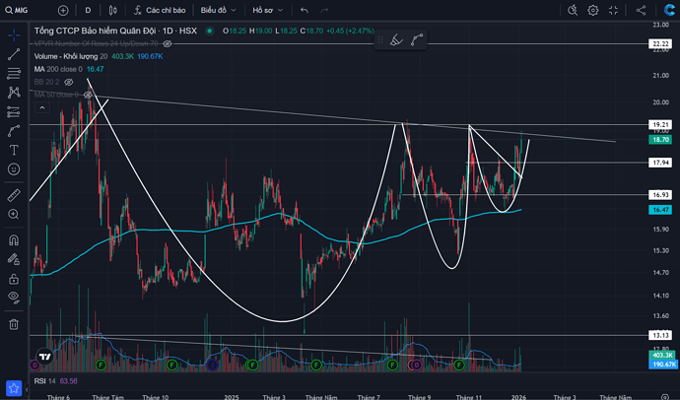The height and width of the screenshot is (400, 680).
Task: Toggle visibility of VPVR indicator
Action: coord(168,44)
